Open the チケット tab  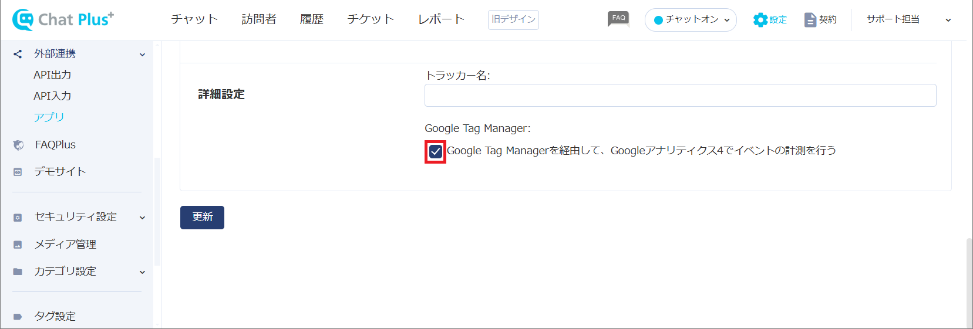click(371, 19)
